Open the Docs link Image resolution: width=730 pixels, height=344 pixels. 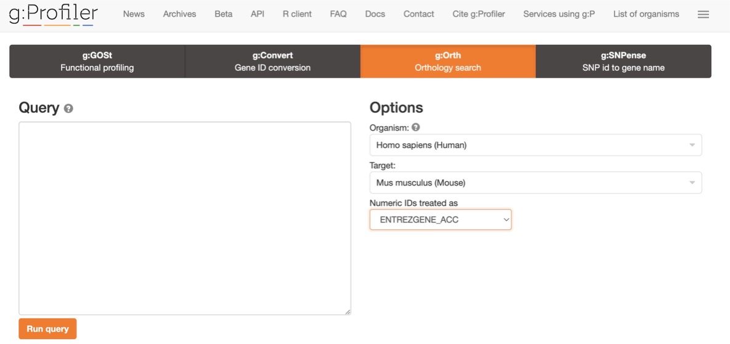pyautogui.click(x=375, y=14)
